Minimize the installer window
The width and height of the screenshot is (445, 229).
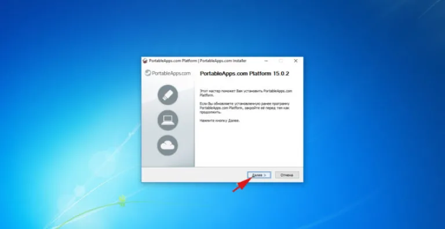click(266, 61)
